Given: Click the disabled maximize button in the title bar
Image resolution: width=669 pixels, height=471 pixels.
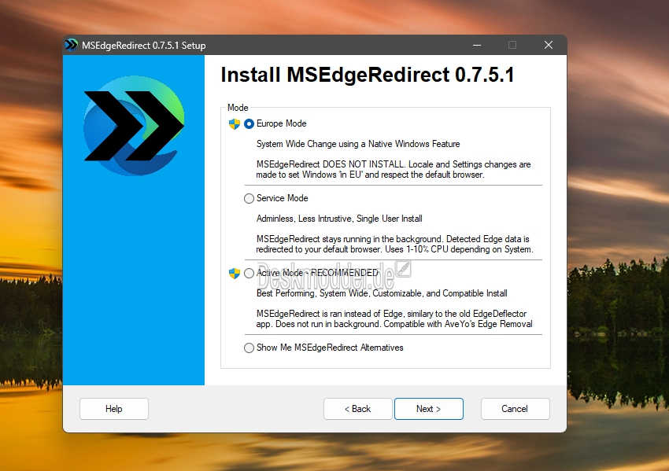Looking at the screenshot, I should click(x=512, y=45).
